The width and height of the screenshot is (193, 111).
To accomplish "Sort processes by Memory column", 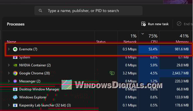I will pos(182,42).
